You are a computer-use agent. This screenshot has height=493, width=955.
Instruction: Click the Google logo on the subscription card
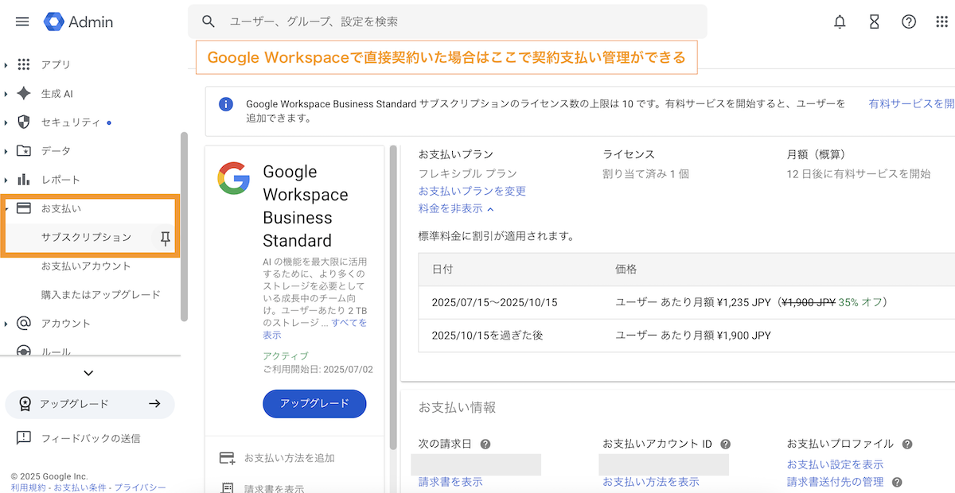pos(233,177)
